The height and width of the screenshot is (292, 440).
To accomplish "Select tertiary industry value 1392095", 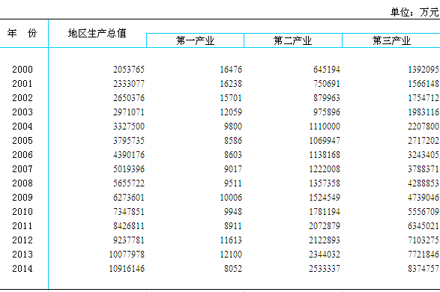I will [424, 70].
